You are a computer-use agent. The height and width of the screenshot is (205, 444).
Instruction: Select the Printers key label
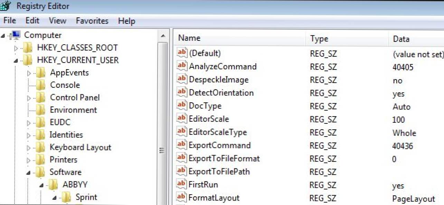pos(63,160)
